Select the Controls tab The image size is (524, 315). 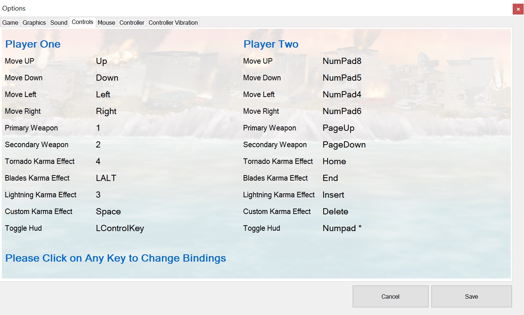click(82, 21)
